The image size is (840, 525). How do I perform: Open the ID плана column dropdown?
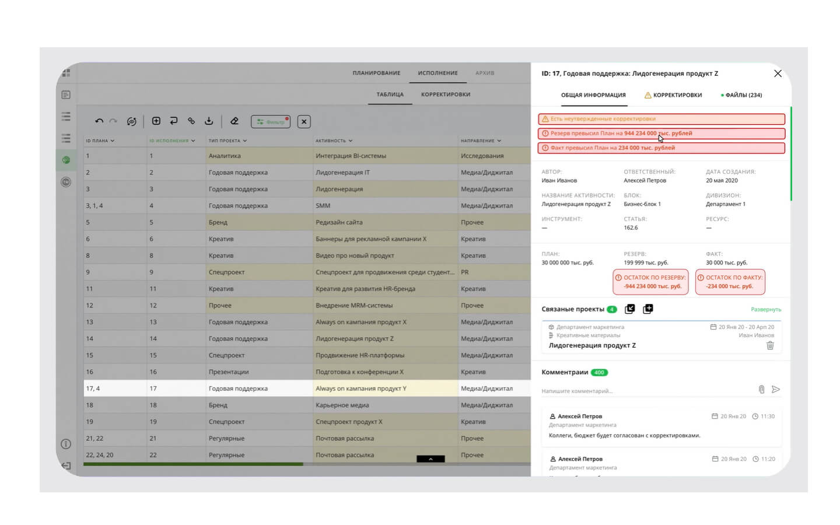tap(100, 141)
